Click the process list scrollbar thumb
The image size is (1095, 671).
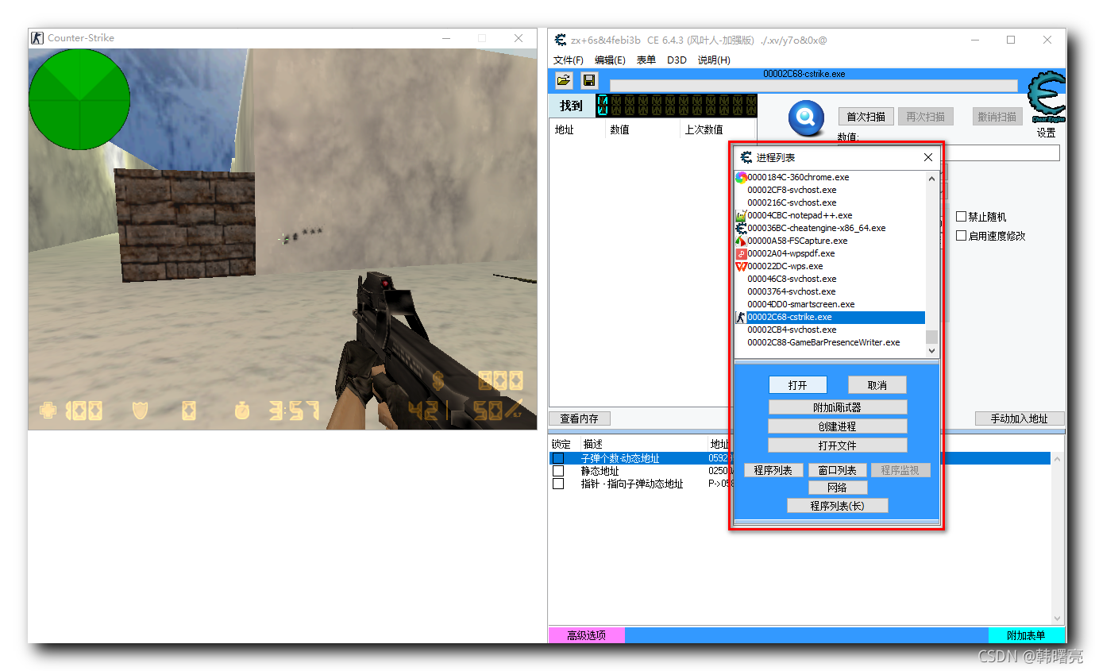(x=932, y=336)
